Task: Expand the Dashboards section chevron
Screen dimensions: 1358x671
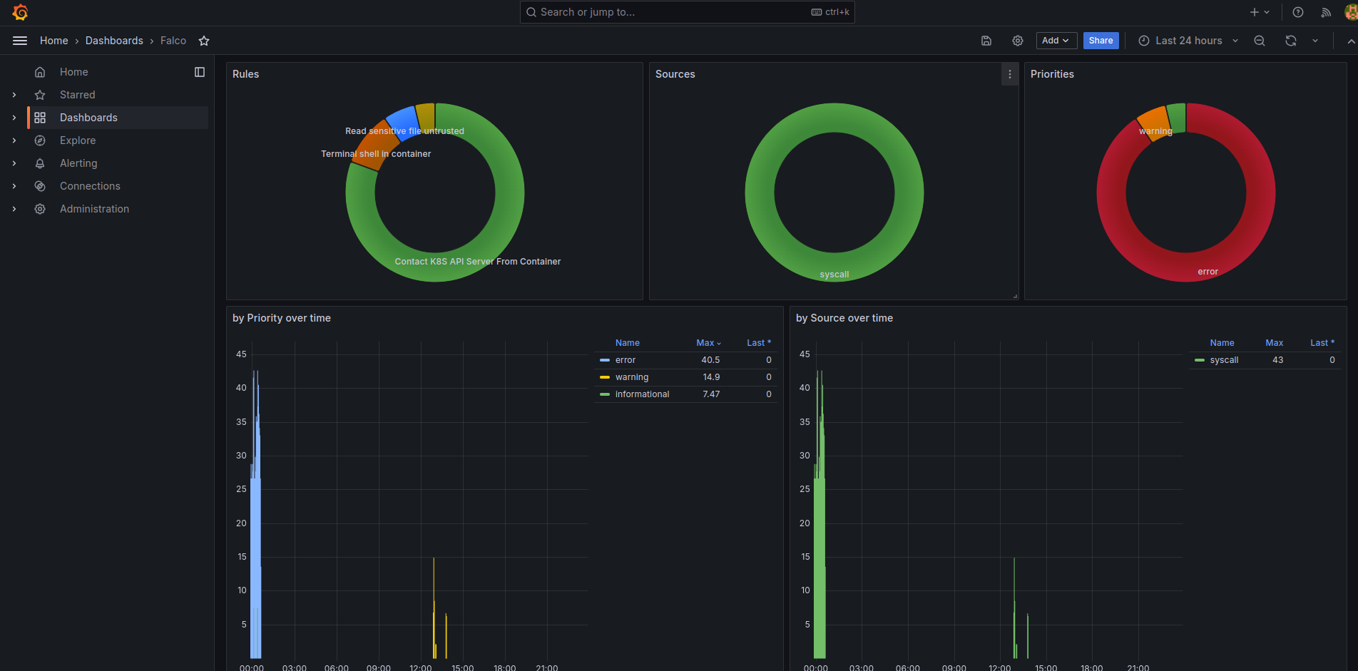Action: point(14,118)
